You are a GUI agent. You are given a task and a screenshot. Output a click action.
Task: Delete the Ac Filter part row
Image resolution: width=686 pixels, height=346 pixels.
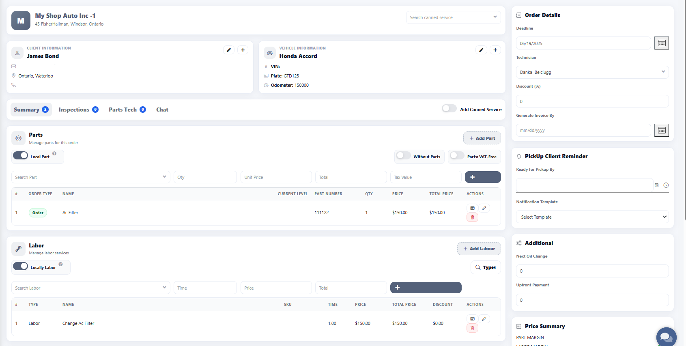(x=472, y=217)
